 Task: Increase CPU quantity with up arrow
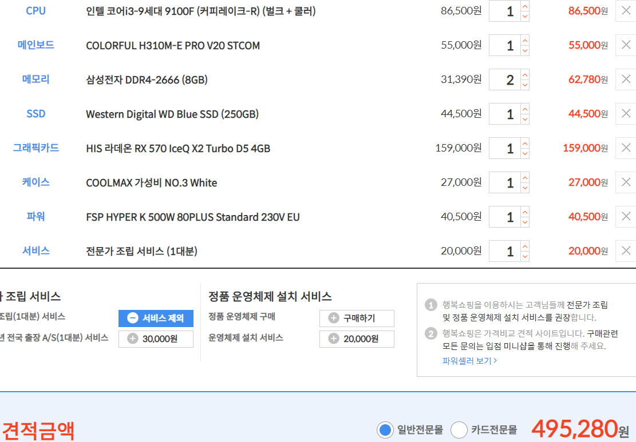pos(525,6)
